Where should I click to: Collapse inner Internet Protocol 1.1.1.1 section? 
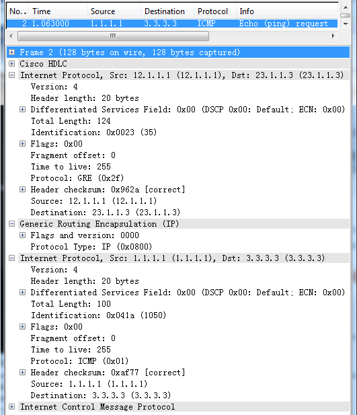click(11, 258)
